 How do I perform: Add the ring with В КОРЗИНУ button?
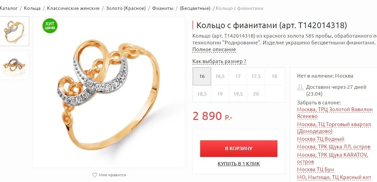[239, 148]
